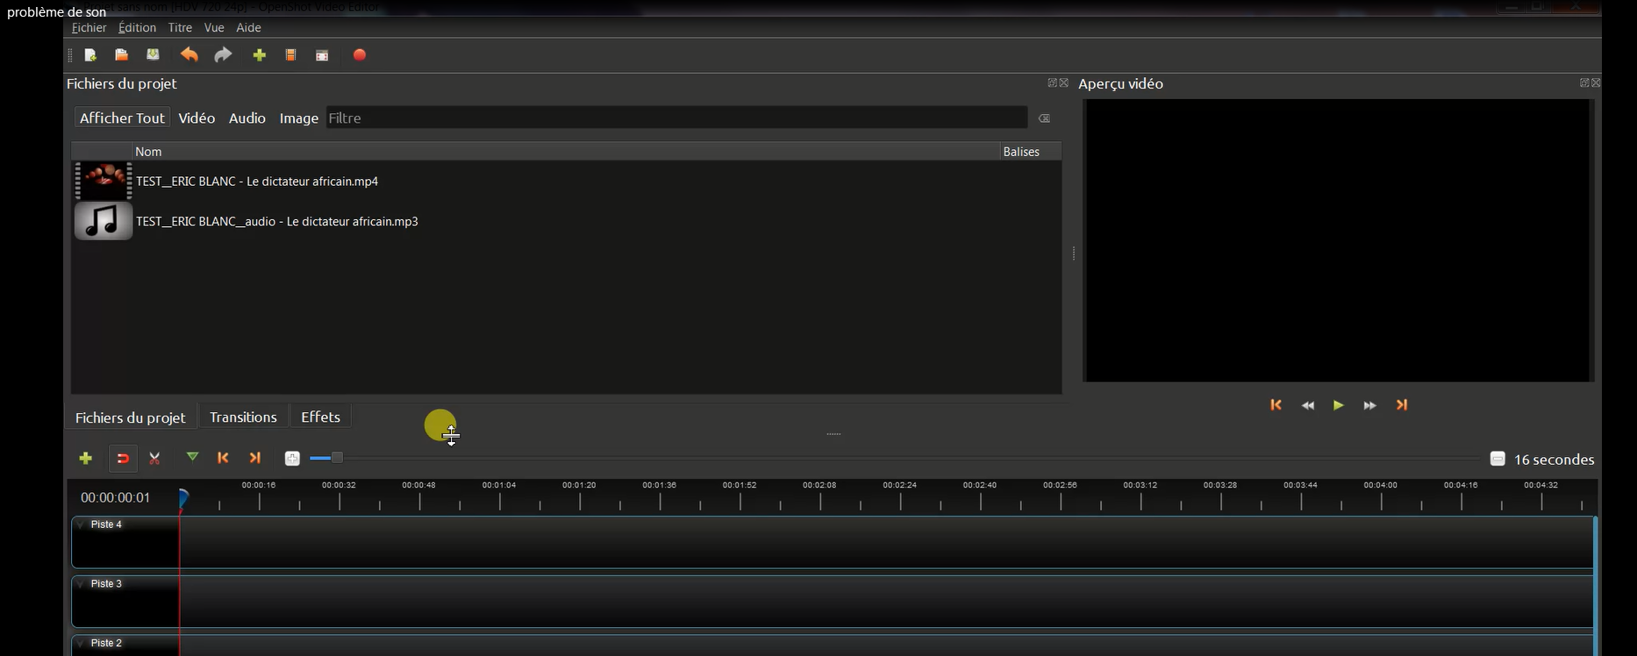Screen dimensions: 1637x656
Task: Open the Piste 4 track menu arrow
Action: click(x=81, y=524)
